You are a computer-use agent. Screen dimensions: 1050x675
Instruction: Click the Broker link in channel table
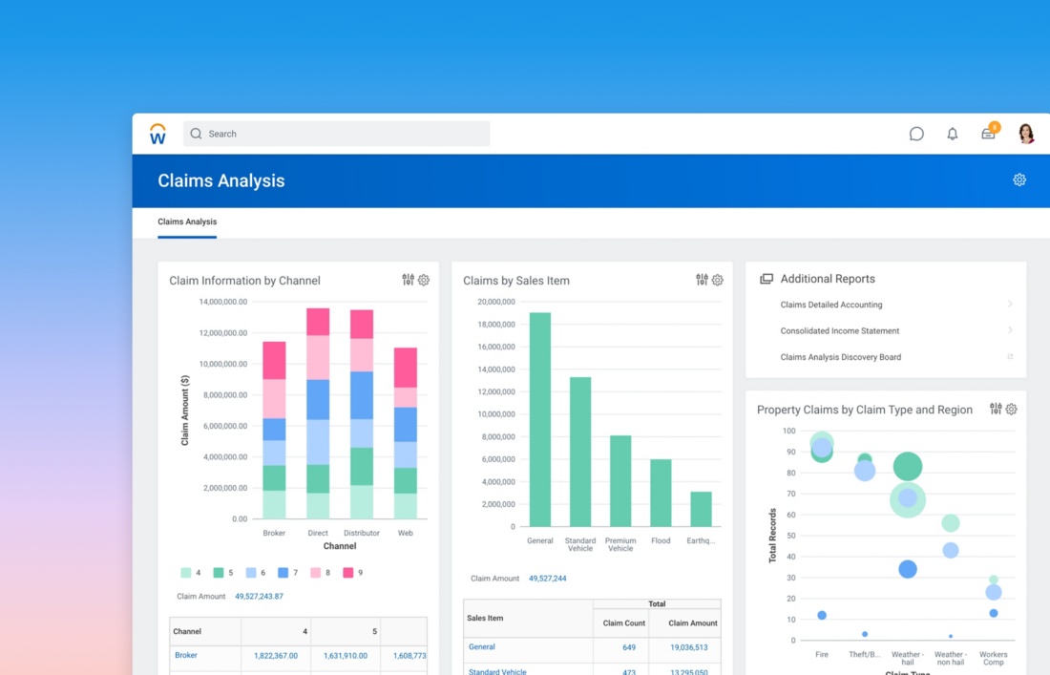186,656
